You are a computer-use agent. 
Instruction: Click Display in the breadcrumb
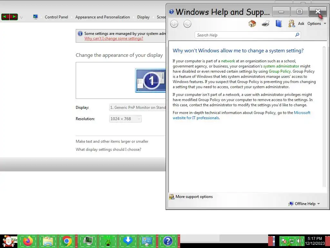click(143, 17)
